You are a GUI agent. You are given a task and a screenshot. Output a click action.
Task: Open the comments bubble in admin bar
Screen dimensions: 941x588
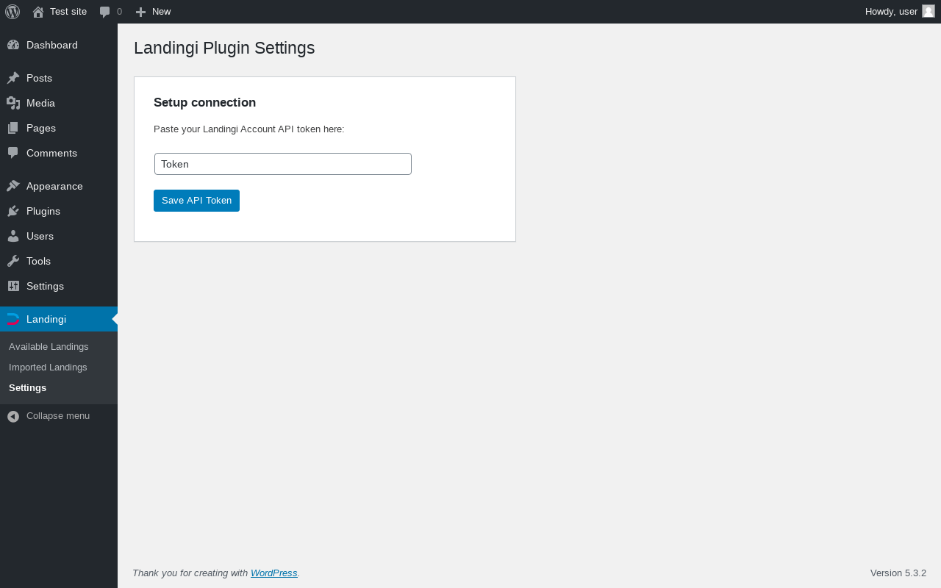[105, 12]
